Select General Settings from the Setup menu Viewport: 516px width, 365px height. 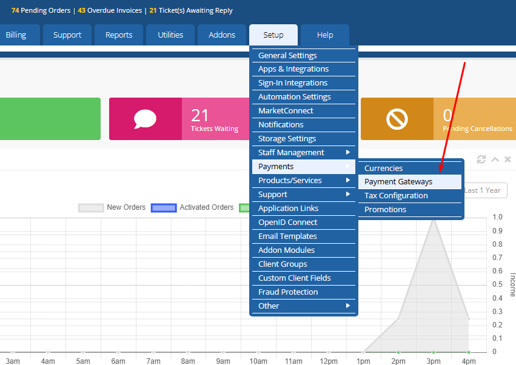[x=303, y=56]
